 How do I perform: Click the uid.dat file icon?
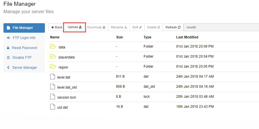pyautogui.click(x=52, y=107)
